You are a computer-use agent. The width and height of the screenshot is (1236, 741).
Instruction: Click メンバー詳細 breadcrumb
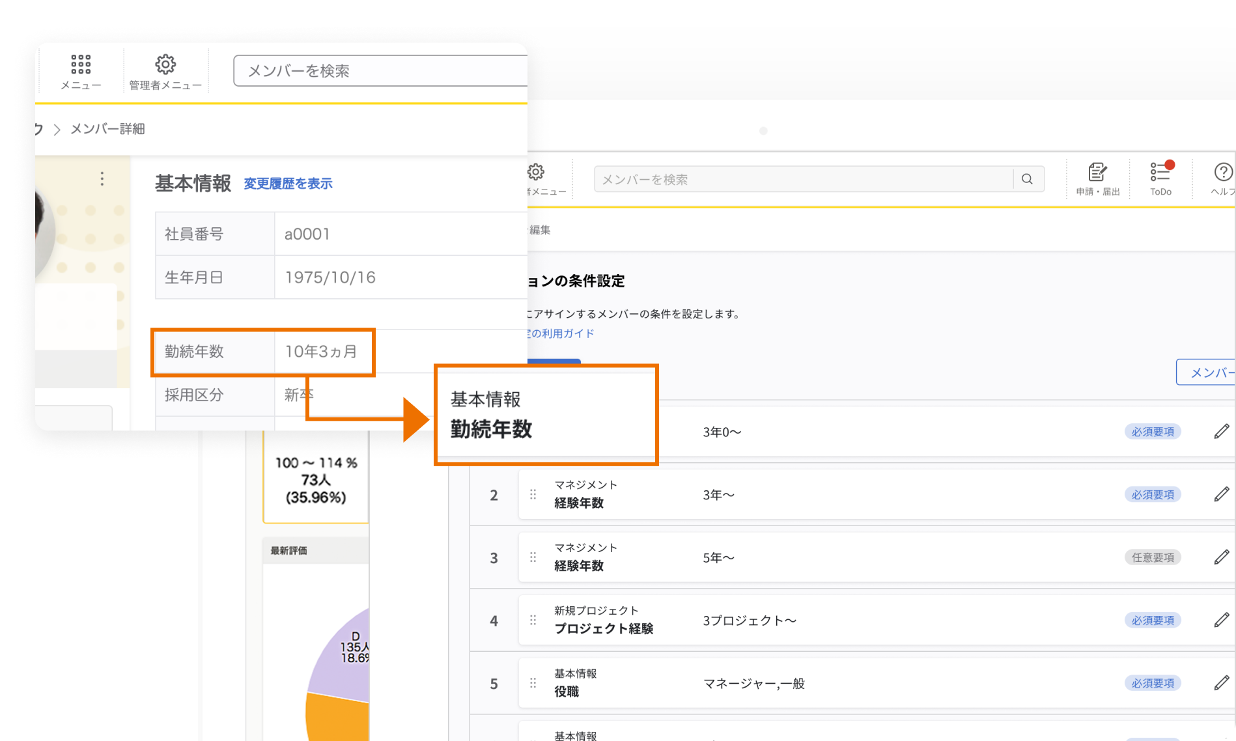[x=107, y=129]
